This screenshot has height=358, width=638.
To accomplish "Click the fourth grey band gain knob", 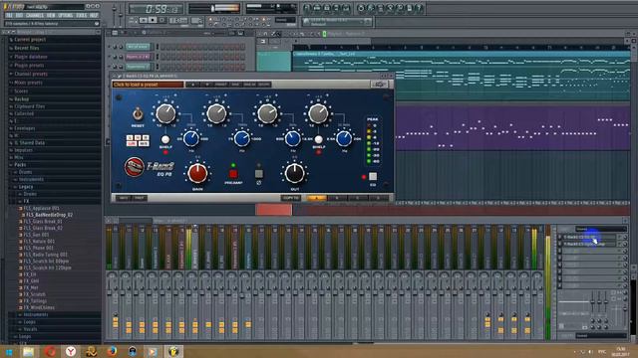I will point(318,114).
